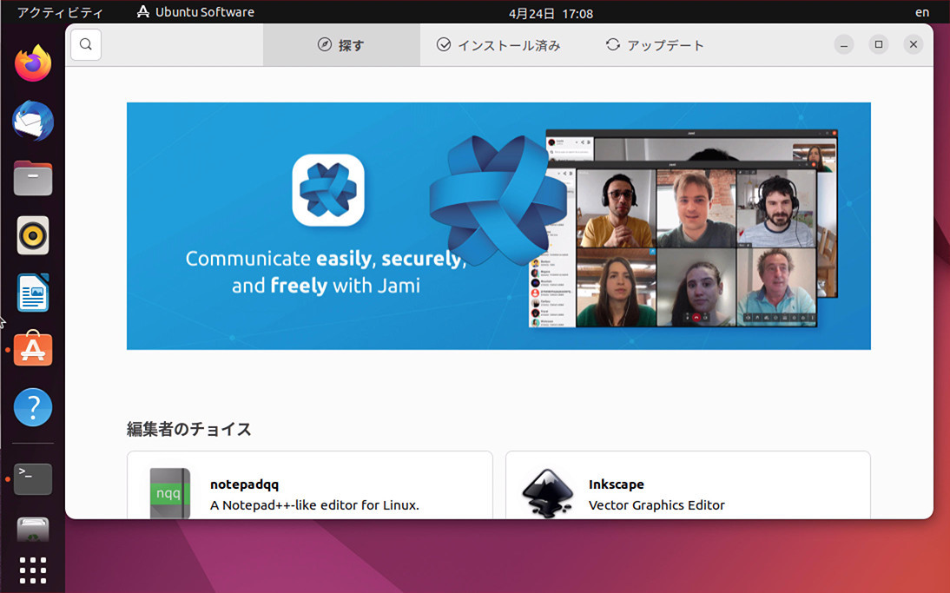
Task: Open the Inkscape app card
Action: point(688,485)
